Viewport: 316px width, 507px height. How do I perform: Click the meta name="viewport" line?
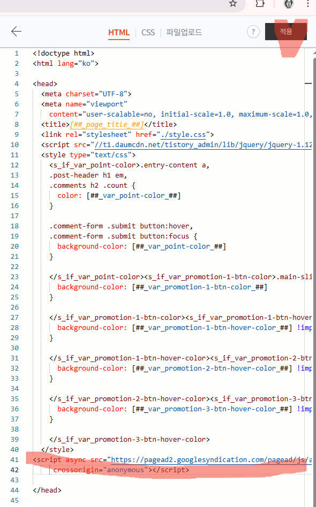tap(84, 104)
